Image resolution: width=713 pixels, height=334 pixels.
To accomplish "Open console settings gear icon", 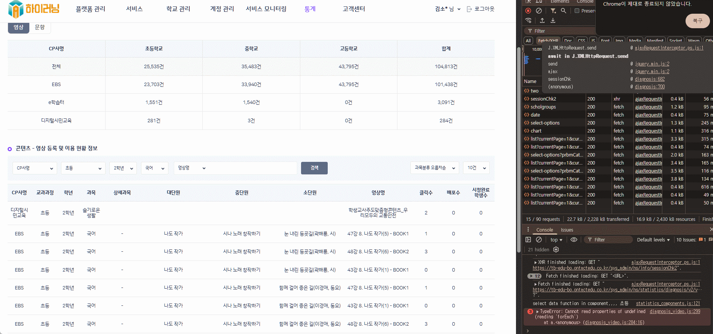I will pos(556,249).
